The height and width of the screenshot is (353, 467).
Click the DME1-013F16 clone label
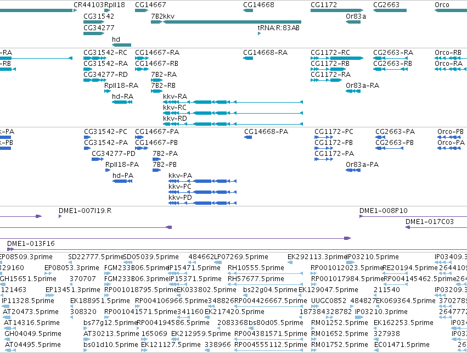(x=31, y=244)
